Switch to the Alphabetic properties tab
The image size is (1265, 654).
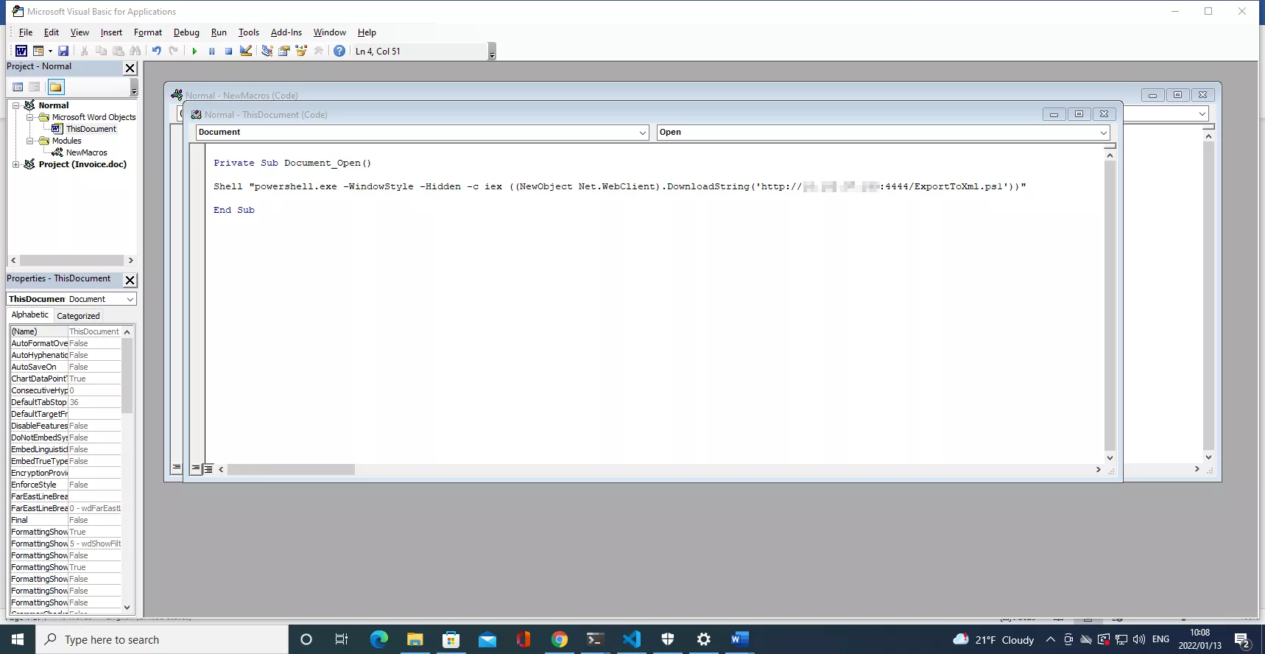(30, 314)
